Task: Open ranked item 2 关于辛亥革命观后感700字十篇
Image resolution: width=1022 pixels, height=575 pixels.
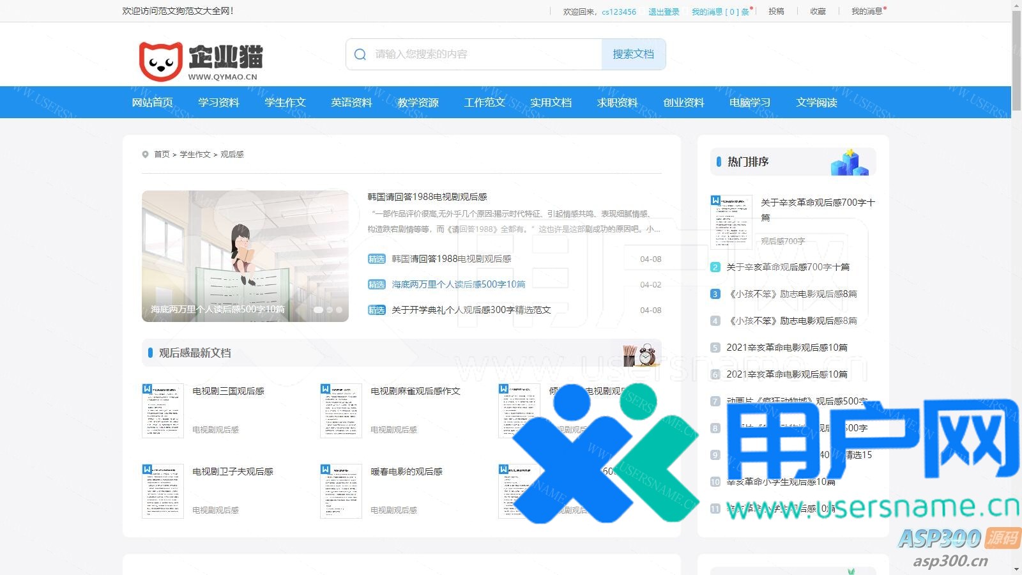Action: click(788, 267)
